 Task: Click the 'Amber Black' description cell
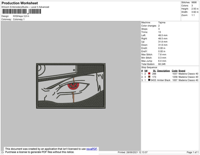(x=164, y=80)
